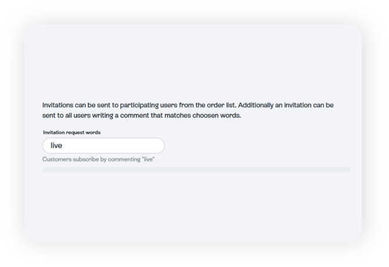Click the gray horizontal bar below helper text
The image size is (389, 267).
(x=196, y=169)
